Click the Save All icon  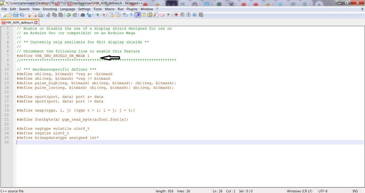tap(22, 15)
